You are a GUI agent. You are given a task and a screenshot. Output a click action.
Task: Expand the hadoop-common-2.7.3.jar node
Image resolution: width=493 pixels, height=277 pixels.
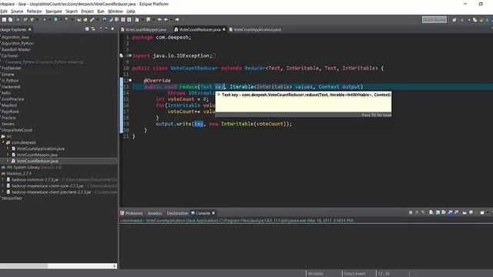(x=3, y=179)
